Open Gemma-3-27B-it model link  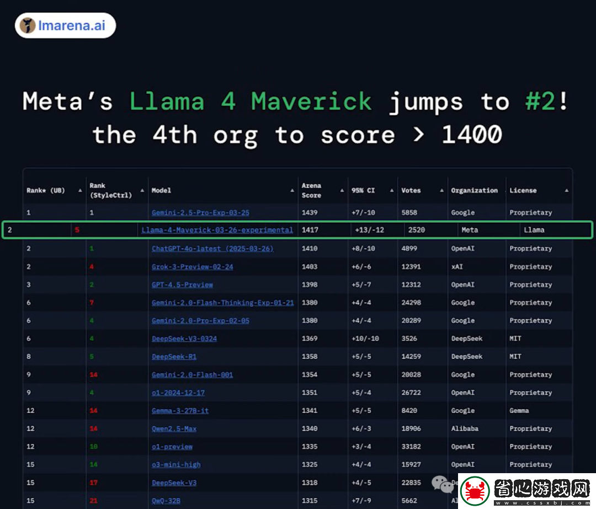(x=180, y=411)
